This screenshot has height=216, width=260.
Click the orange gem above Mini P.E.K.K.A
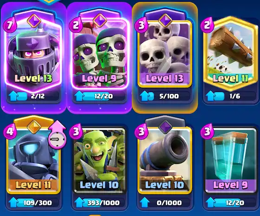(x=34, y=127)
